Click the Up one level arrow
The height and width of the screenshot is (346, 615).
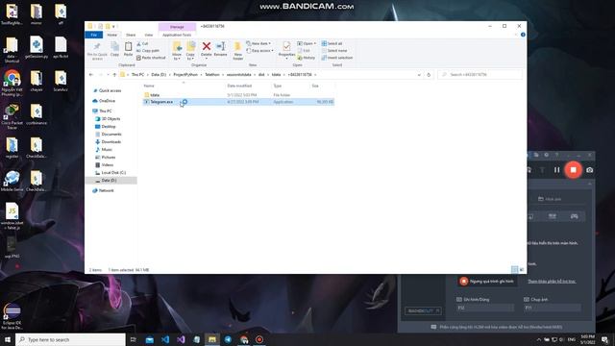click(x=114, y=75)
